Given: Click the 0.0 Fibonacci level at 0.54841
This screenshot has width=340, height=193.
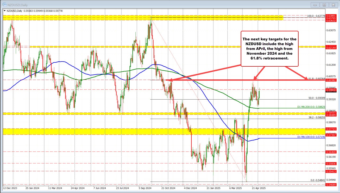Looking at the screenshot, I should (318, 180).
